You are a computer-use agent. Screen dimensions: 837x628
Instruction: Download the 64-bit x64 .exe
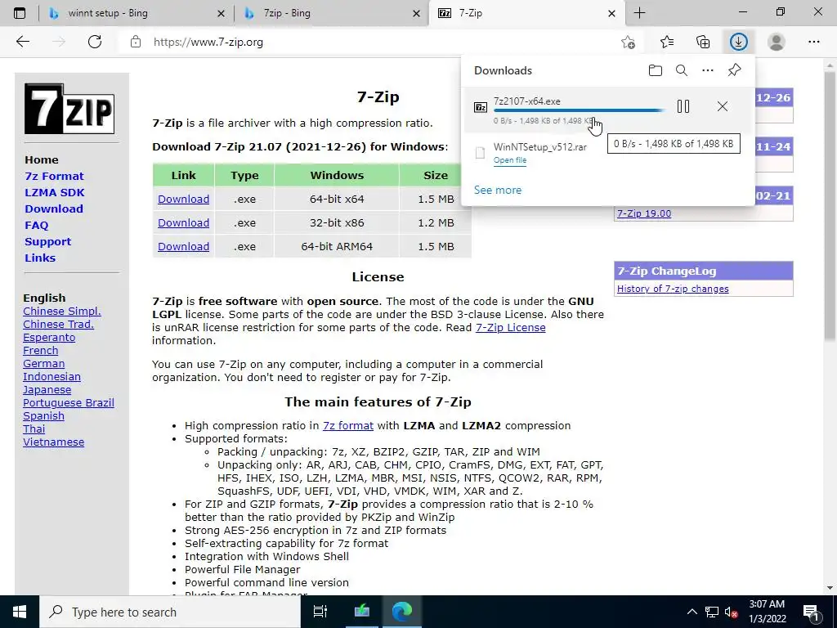183,200
